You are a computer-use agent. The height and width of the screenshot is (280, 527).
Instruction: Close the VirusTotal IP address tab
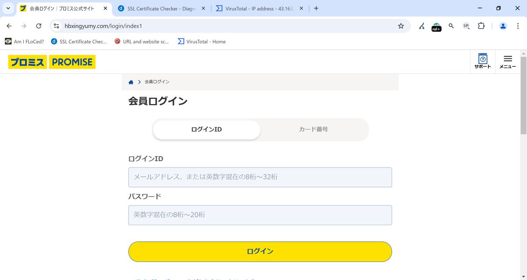301,8
